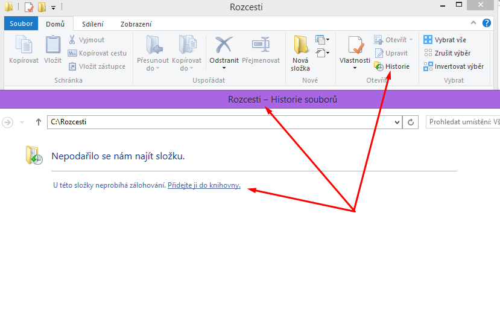This screenshot has height=318, width=500.
Task: Switch to the Sdílení ribbon tab
Action: pyautogui.click(x=92, y=24)
